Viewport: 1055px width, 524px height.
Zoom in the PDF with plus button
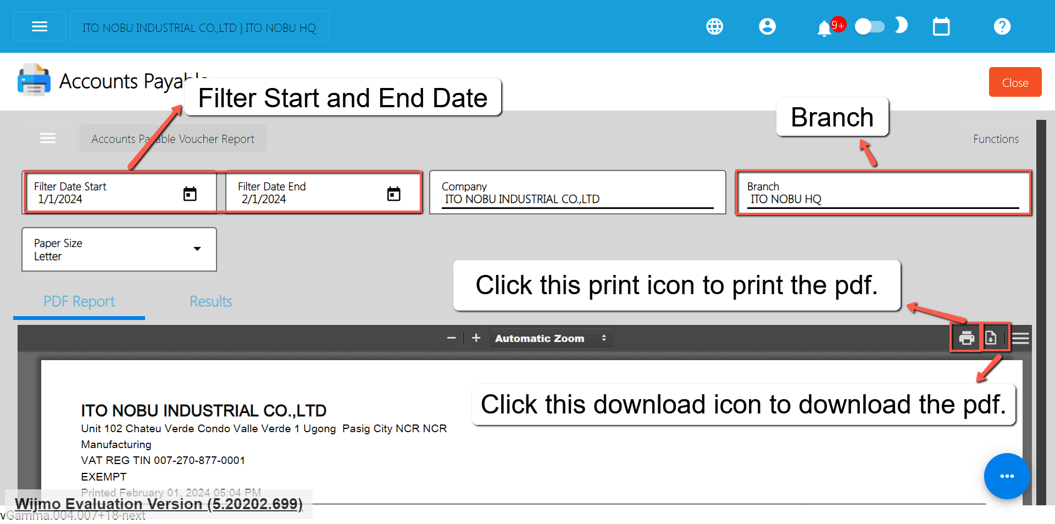coord(476,338)
